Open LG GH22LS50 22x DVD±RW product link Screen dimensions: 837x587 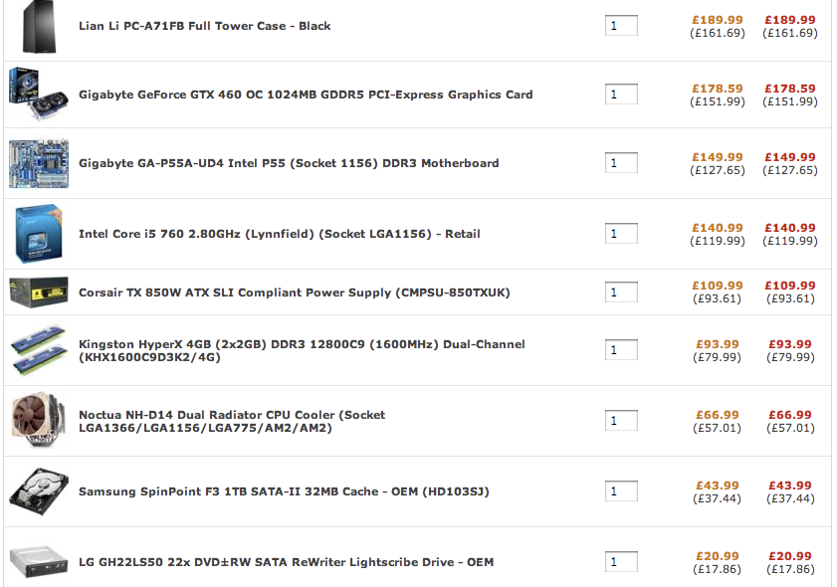(x=286, y=562)
